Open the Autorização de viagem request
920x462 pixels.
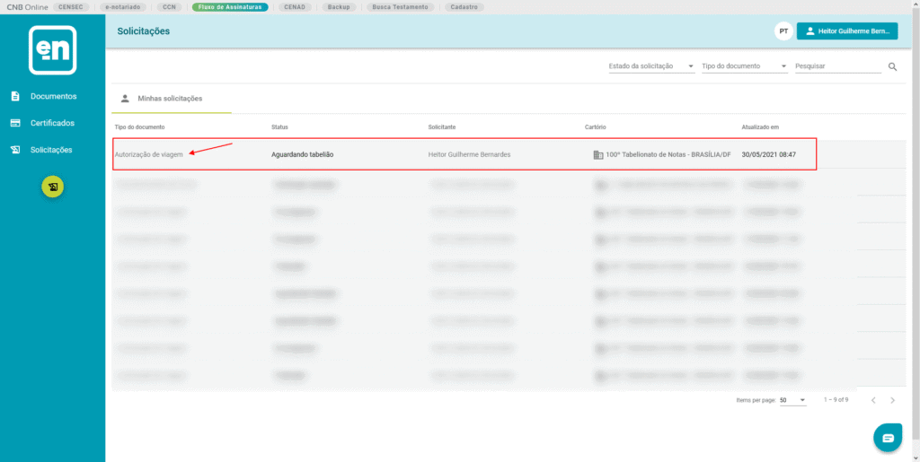[149, 154]
